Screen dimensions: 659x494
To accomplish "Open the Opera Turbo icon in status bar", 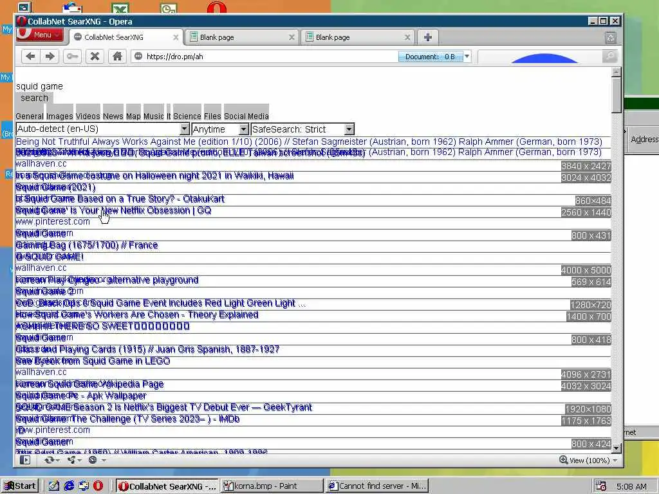I will pos(93,460).
